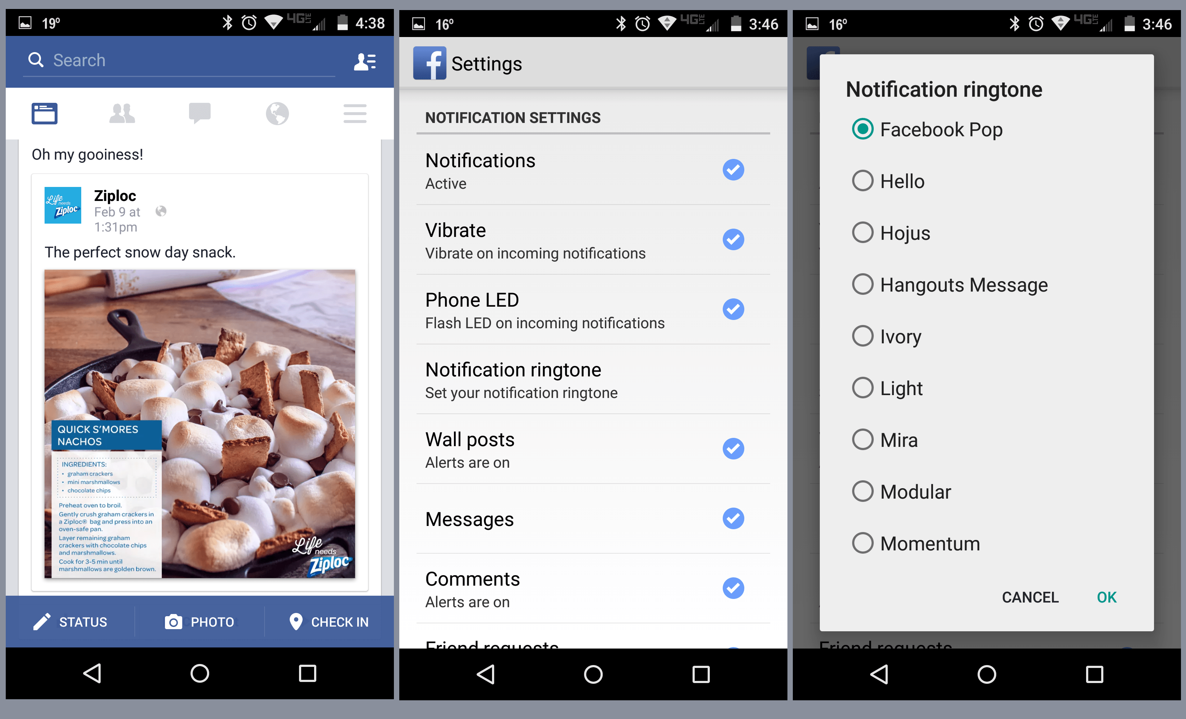The width and height of the screenshot is (1186, 719).
Task: Tap the STATUS composer tab
Action: (x=70, y=622)
